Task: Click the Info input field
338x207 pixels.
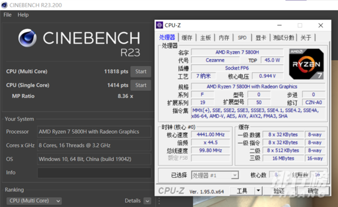Action: coord(94,173)
